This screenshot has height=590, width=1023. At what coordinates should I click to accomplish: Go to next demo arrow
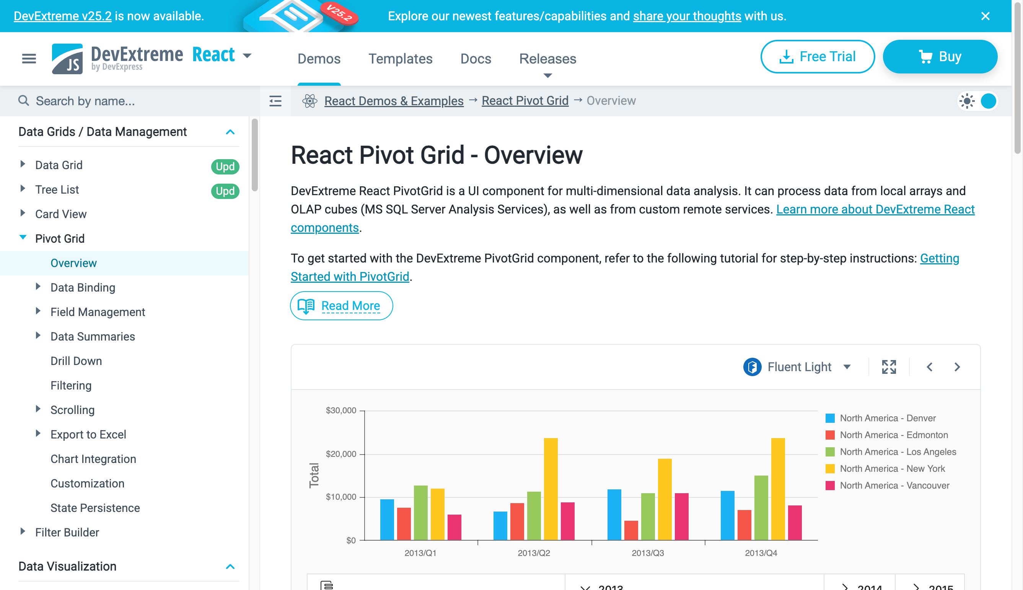tap(957, 367)
